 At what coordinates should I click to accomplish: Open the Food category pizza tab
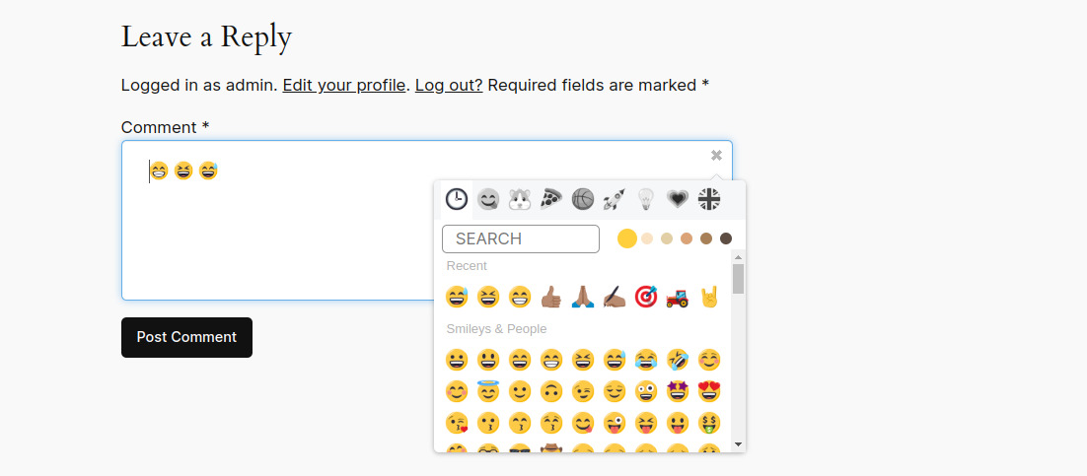tap(551, 199)
